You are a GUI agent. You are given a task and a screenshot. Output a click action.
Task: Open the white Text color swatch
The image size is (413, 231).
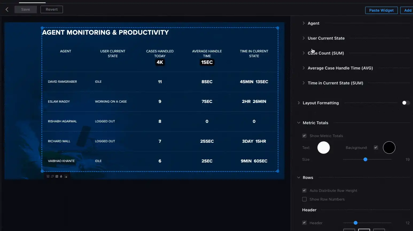click(x=324, y=148)
